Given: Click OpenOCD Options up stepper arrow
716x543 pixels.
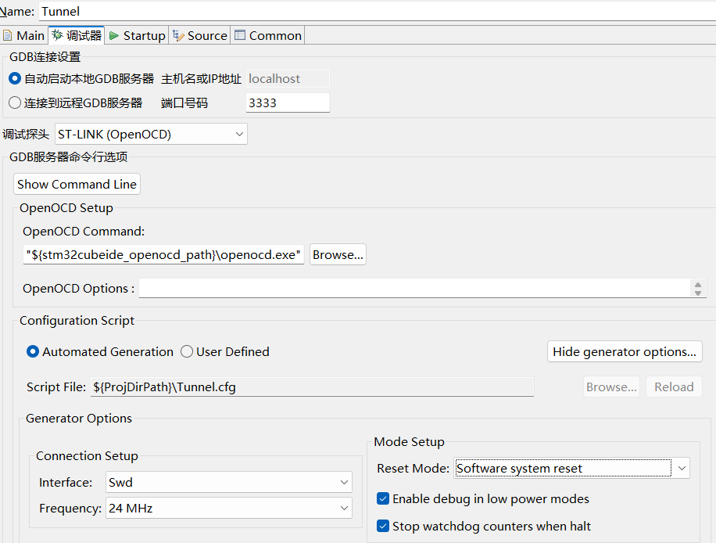Looking at the screenshot, I should (x=698, y=284).
